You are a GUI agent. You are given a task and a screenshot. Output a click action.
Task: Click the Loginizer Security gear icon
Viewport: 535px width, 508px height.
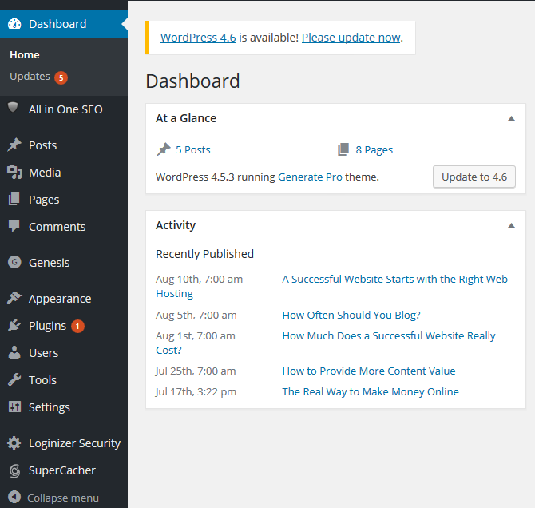tap(14, 443)
